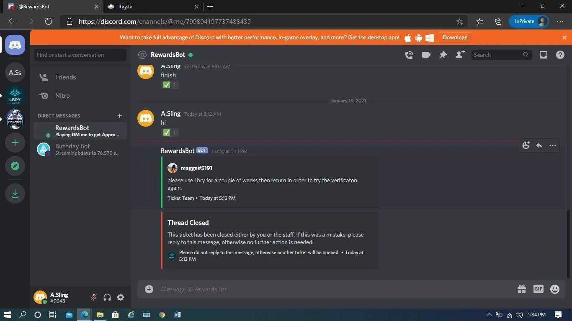
Task: Open the gift Nitro icon
Action: click(x=521, y=289)
